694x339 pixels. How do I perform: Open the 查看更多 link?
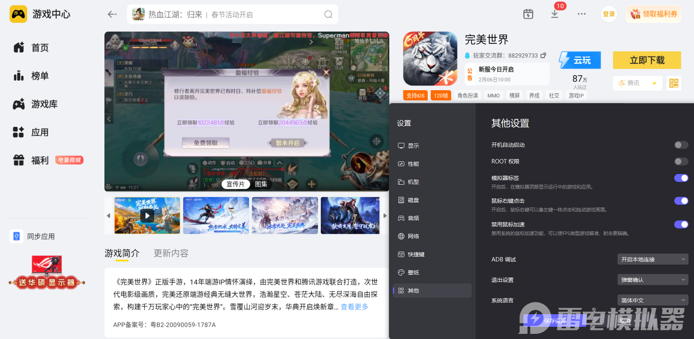[355, 307]
